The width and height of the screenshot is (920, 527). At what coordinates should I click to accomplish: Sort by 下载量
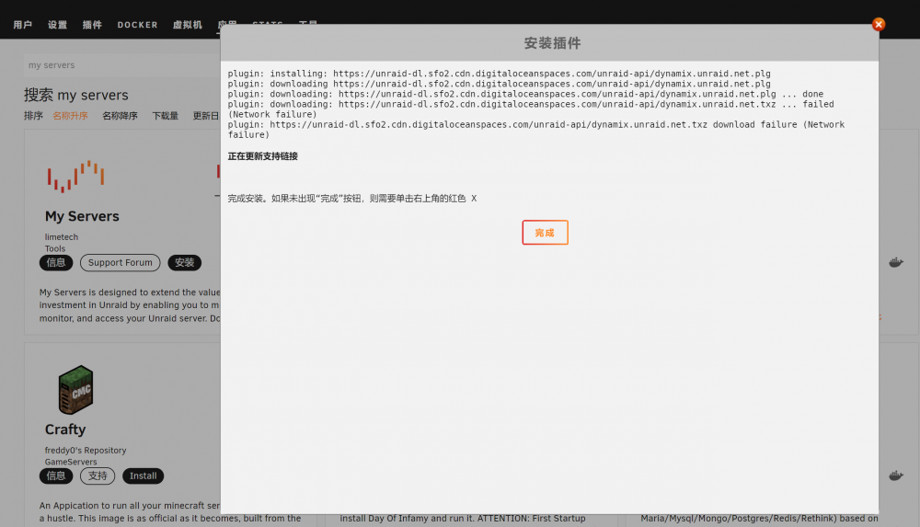click(165, 116)
